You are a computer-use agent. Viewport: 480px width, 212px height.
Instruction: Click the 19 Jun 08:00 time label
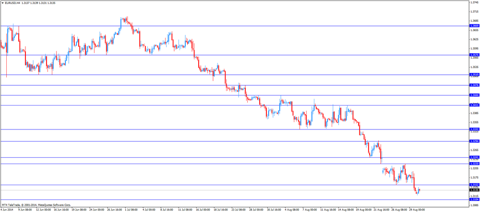[78, 210]
